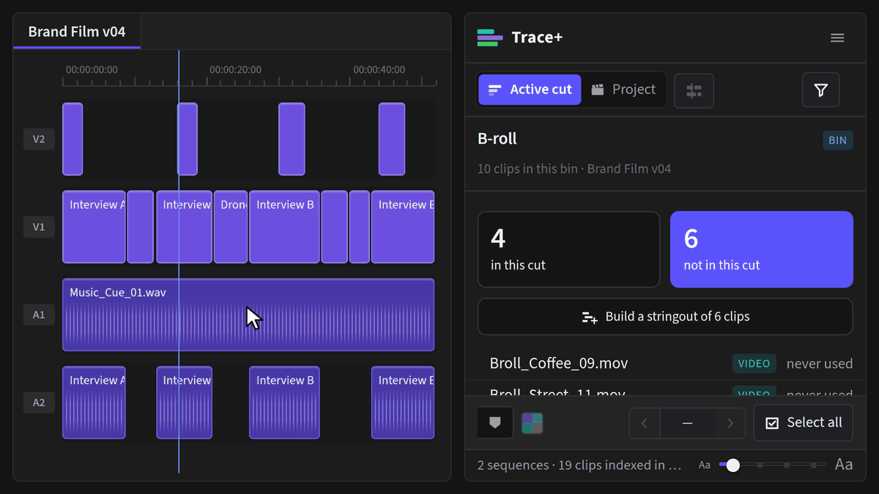Click "never used" status for Broll_Coffee_09.mov

pos(820,364)
